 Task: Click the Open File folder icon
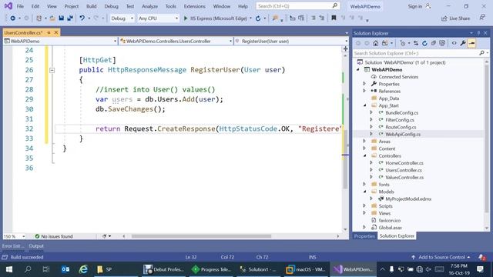(52, 18)
